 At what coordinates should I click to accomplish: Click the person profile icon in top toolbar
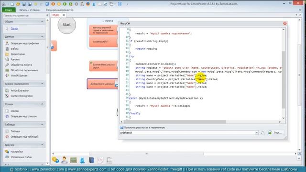tap(82, 4)
